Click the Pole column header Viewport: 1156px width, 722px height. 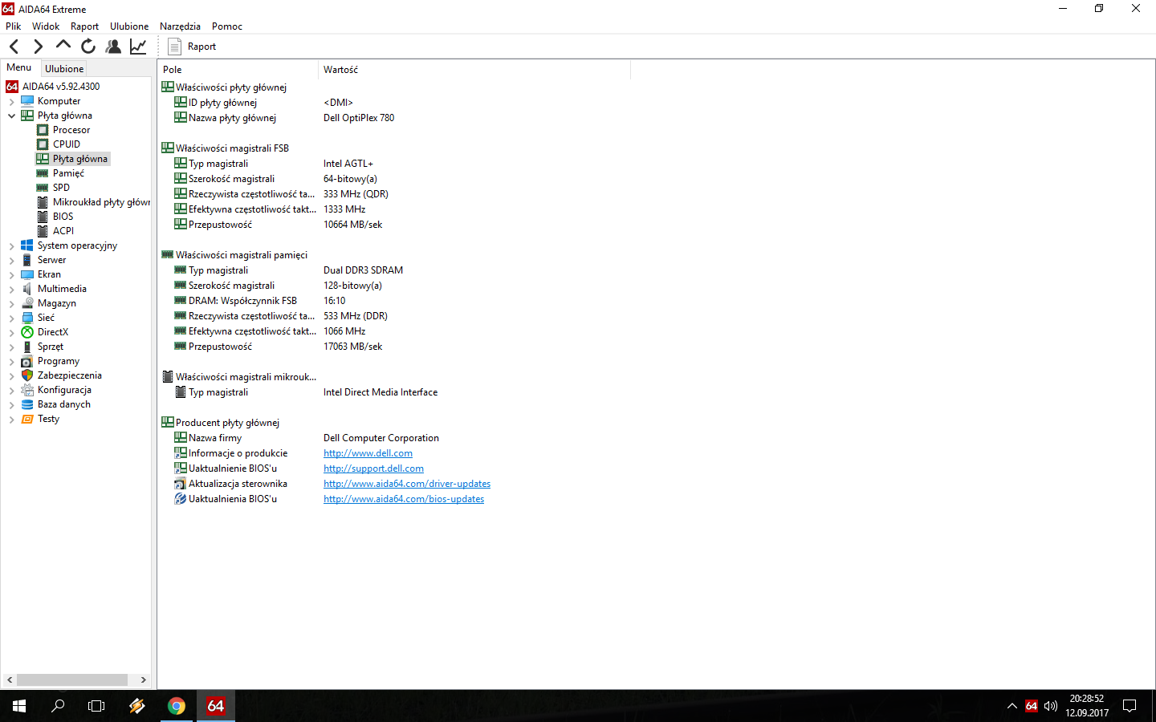(x=238, y=70)
